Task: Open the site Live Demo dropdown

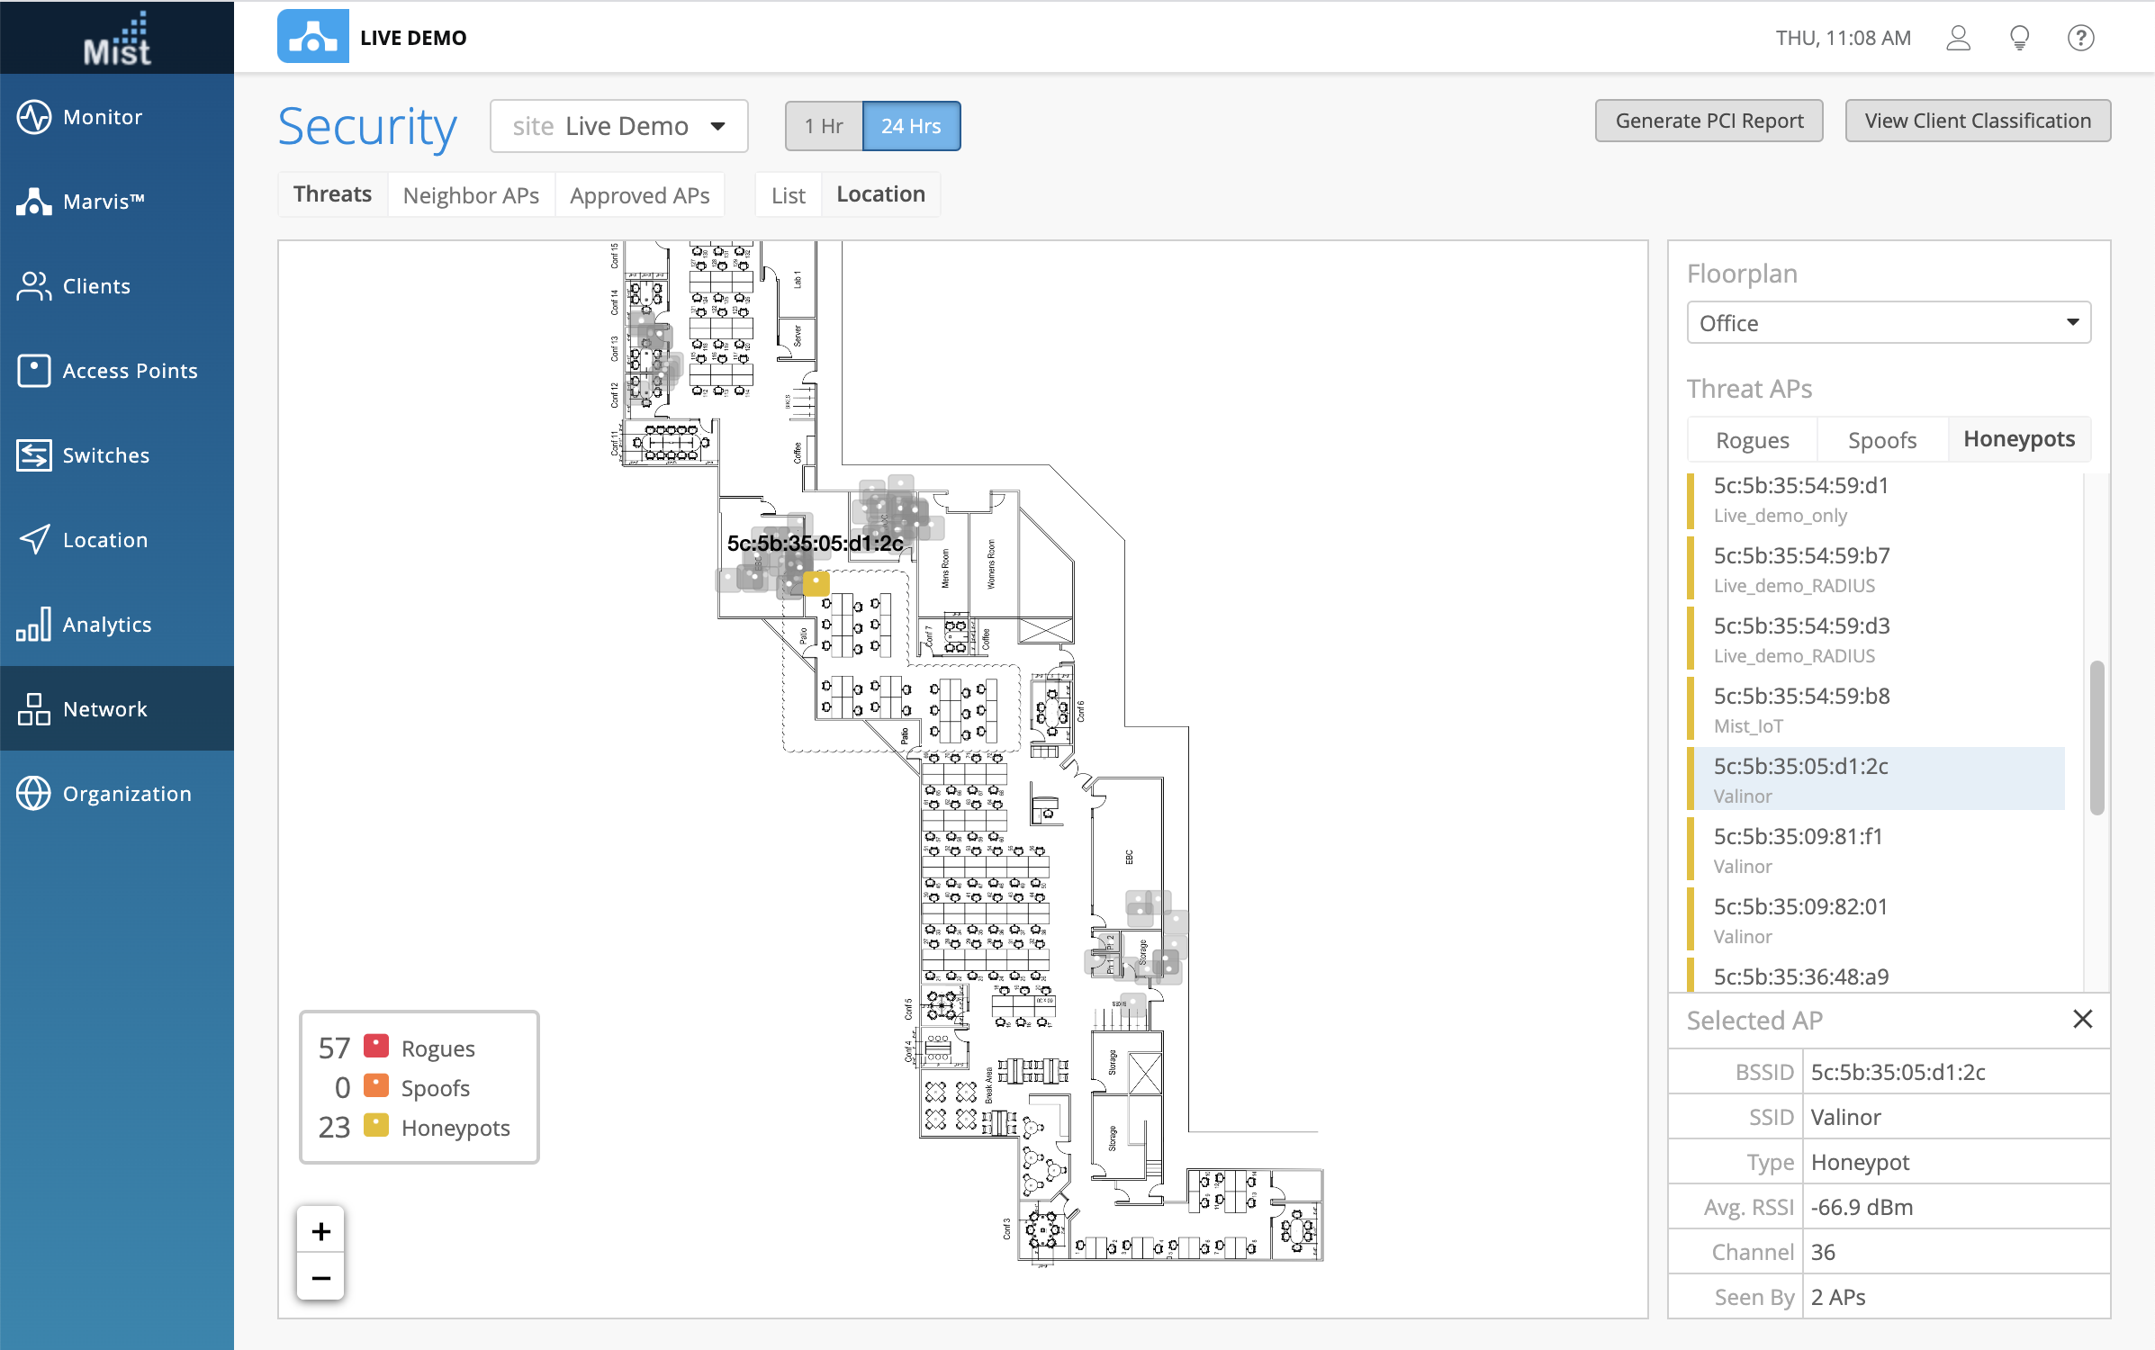Action: tap(619, 126)
